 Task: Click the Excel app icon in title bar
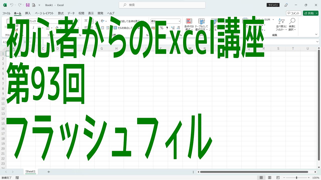point(5,5)
